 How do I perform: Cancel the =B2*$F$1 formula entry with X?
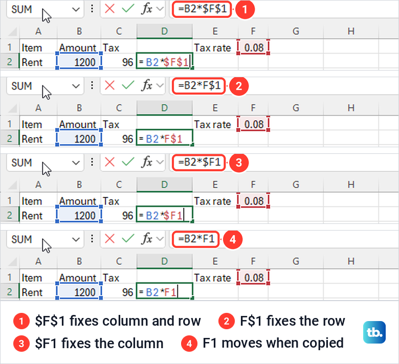tap(109, 9)
